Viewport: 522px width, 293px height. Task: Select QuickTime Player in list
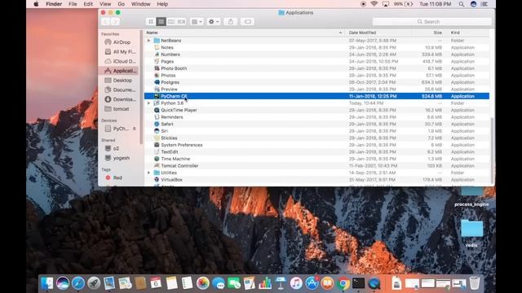[x=316, y=110]
